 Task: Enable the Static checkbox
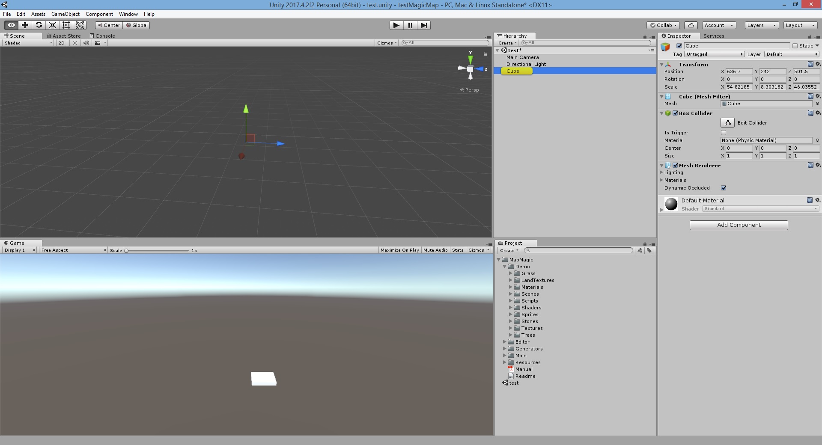pos(795,46)
